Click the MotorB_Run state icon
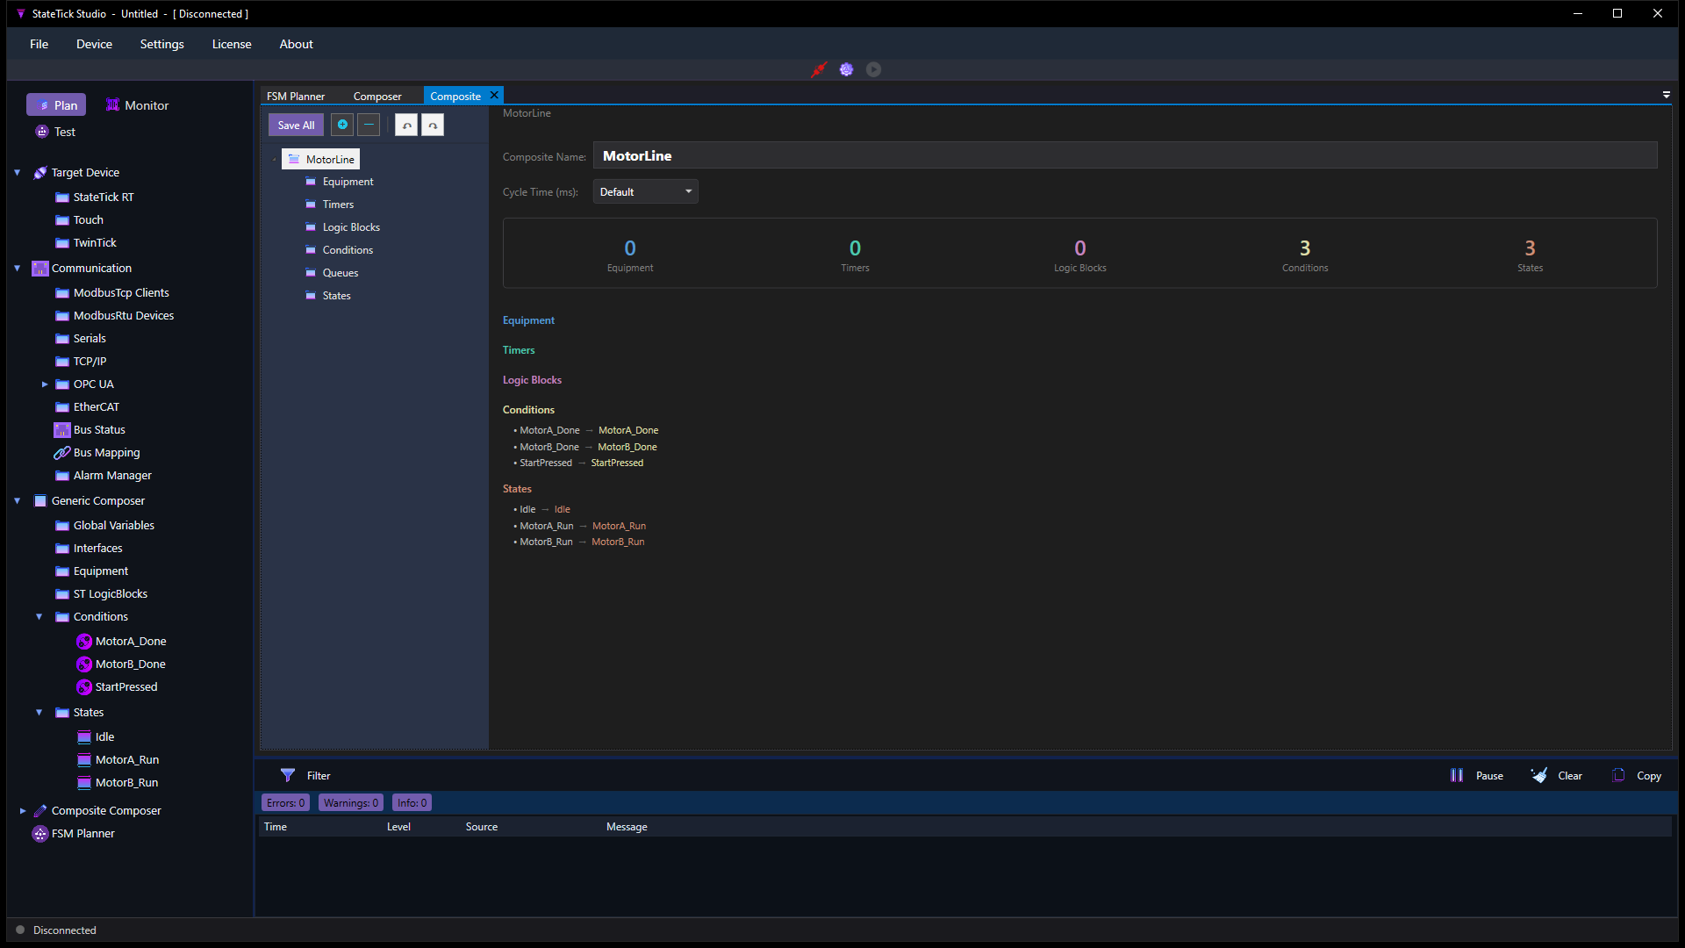 tap(84, 783)
